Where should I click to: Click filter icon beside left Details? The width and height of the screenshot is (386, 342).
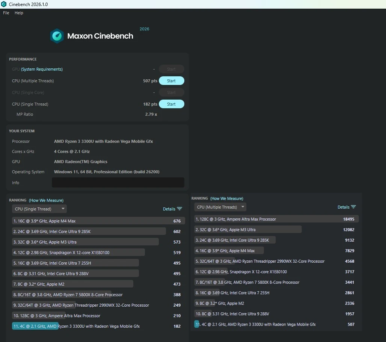[x=179, y=209]
